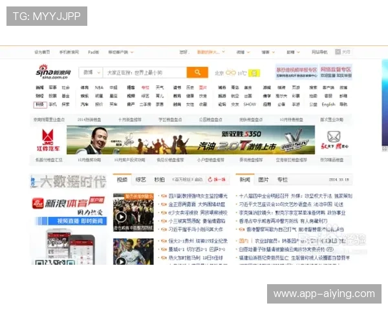Viewport: 388px width, 310px height.
Task: Click the search input field
Action: coord(145,72)
